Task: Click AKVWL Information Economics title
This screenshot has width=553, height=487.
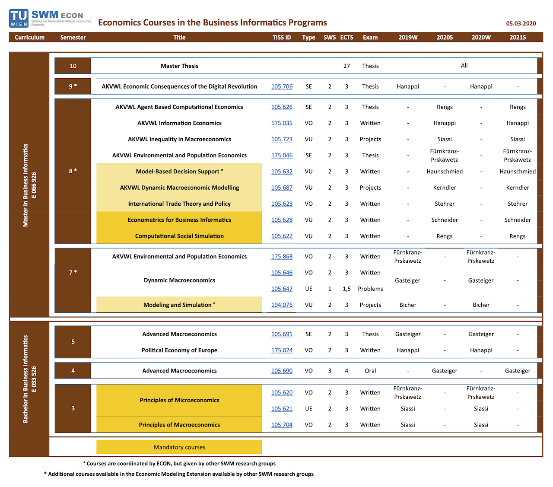Action: tap(179, 123)
